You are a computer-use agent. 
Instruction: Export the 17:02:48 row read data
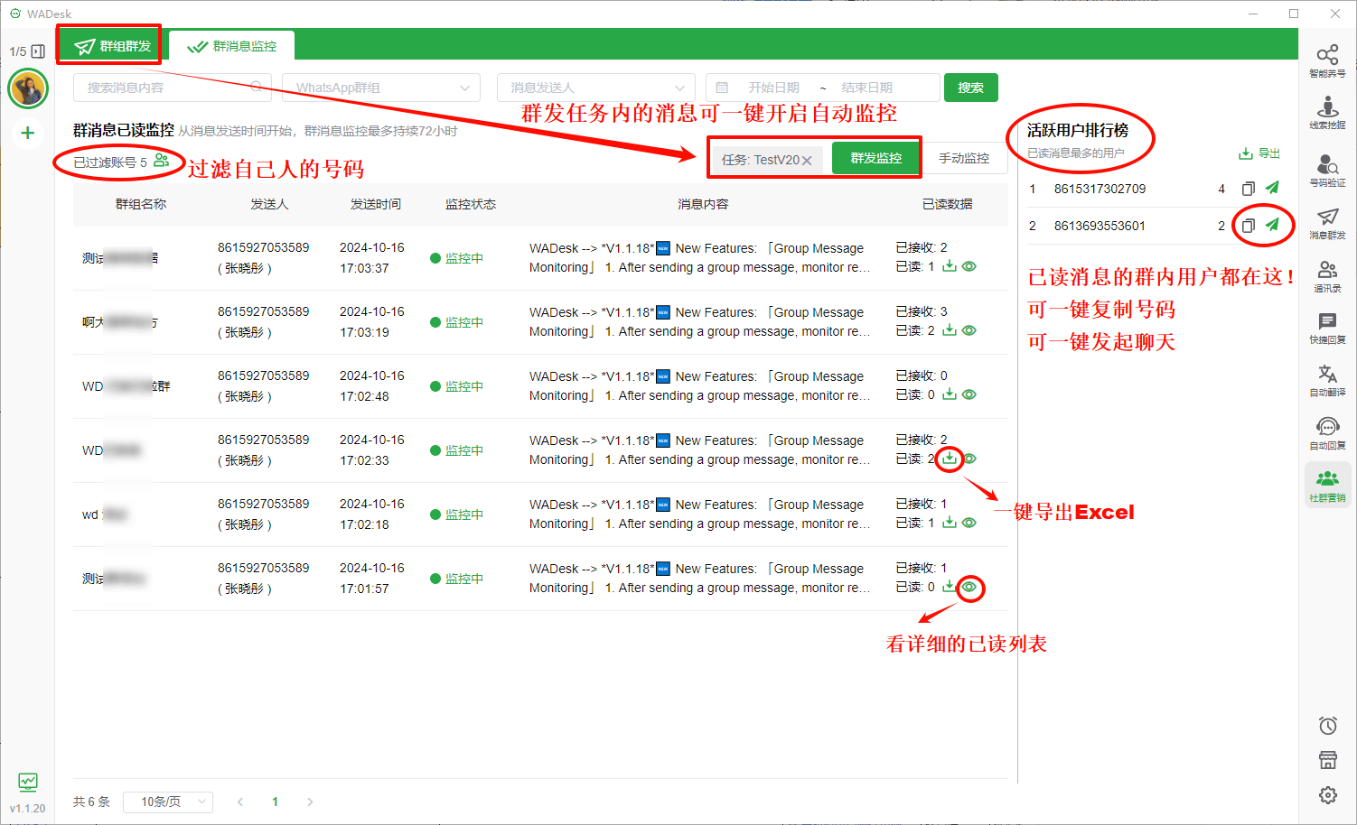[950, 394]
